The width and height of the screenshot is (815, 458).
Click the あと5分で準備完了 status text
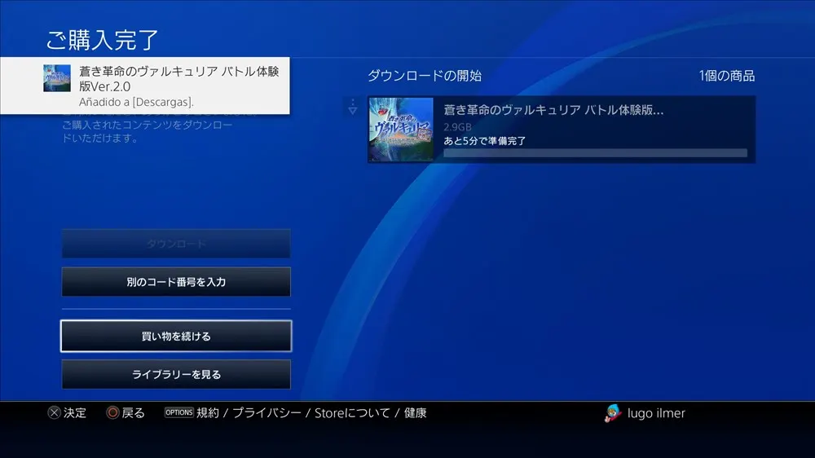coord(485,141)
